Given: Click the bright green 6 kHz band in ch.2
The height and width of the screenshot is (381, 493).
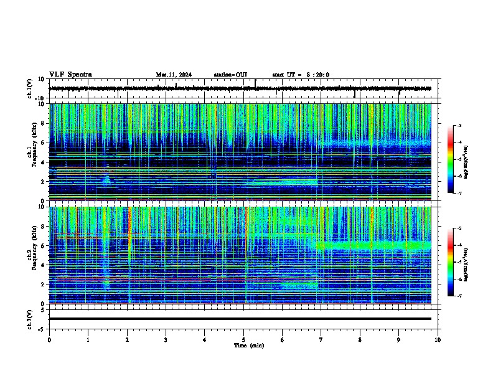Looking at the screenshot, I should (374, 245).
